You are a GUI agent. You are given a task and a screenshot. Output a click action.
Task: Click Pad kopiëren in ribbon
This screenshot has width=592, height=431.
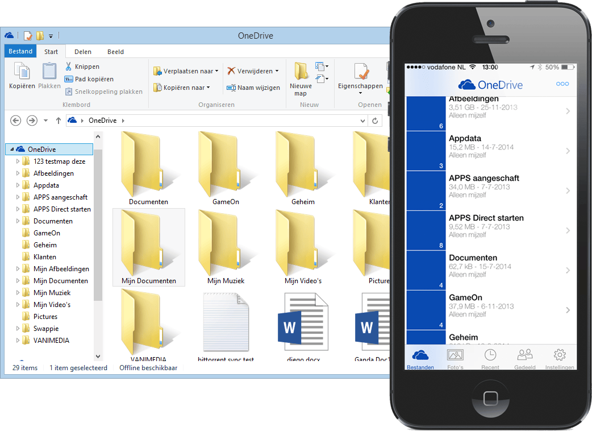pyautogui.click(x=89, y=79)
